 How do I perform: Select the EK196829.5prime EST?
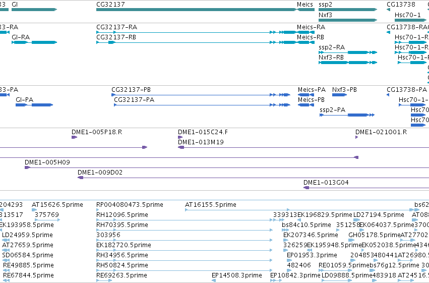[299, 220]
